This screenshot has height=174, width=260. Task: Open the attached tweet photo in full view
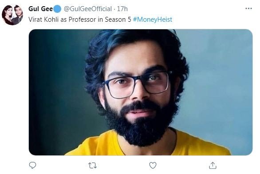click(141, 92)
